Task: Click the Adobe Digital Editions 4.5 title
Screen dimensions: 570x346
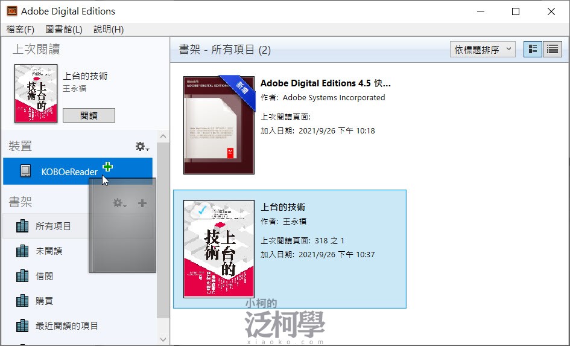Action: point(326,83)
